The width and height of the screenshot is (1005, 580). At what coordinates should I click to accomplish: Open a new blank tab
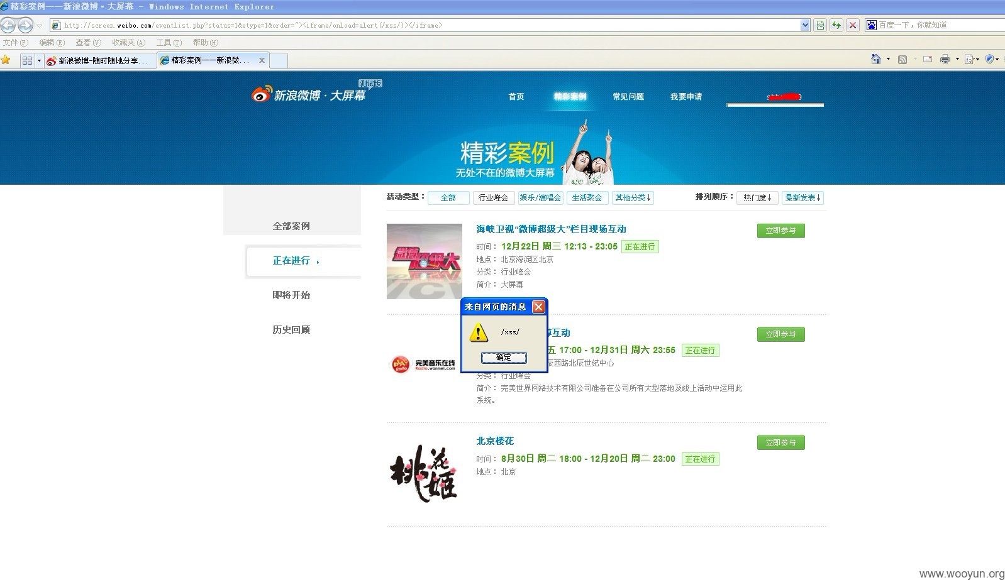tap(279, 60)
